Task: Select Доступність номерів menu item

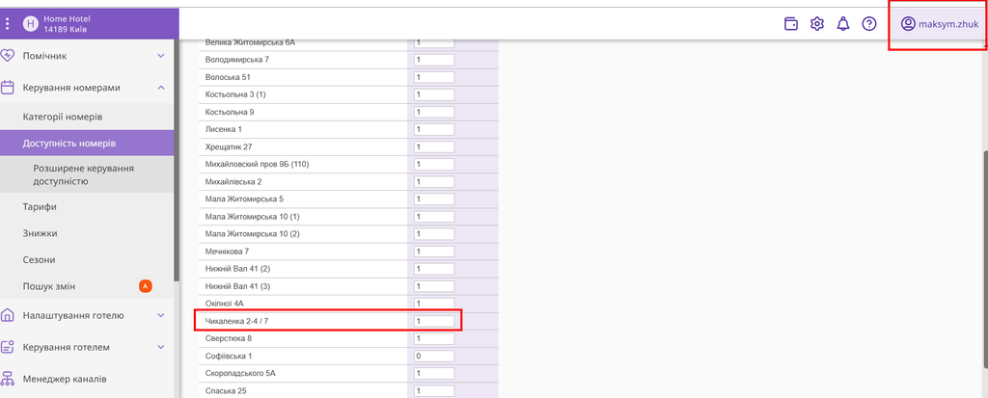Action: (86, 143)
